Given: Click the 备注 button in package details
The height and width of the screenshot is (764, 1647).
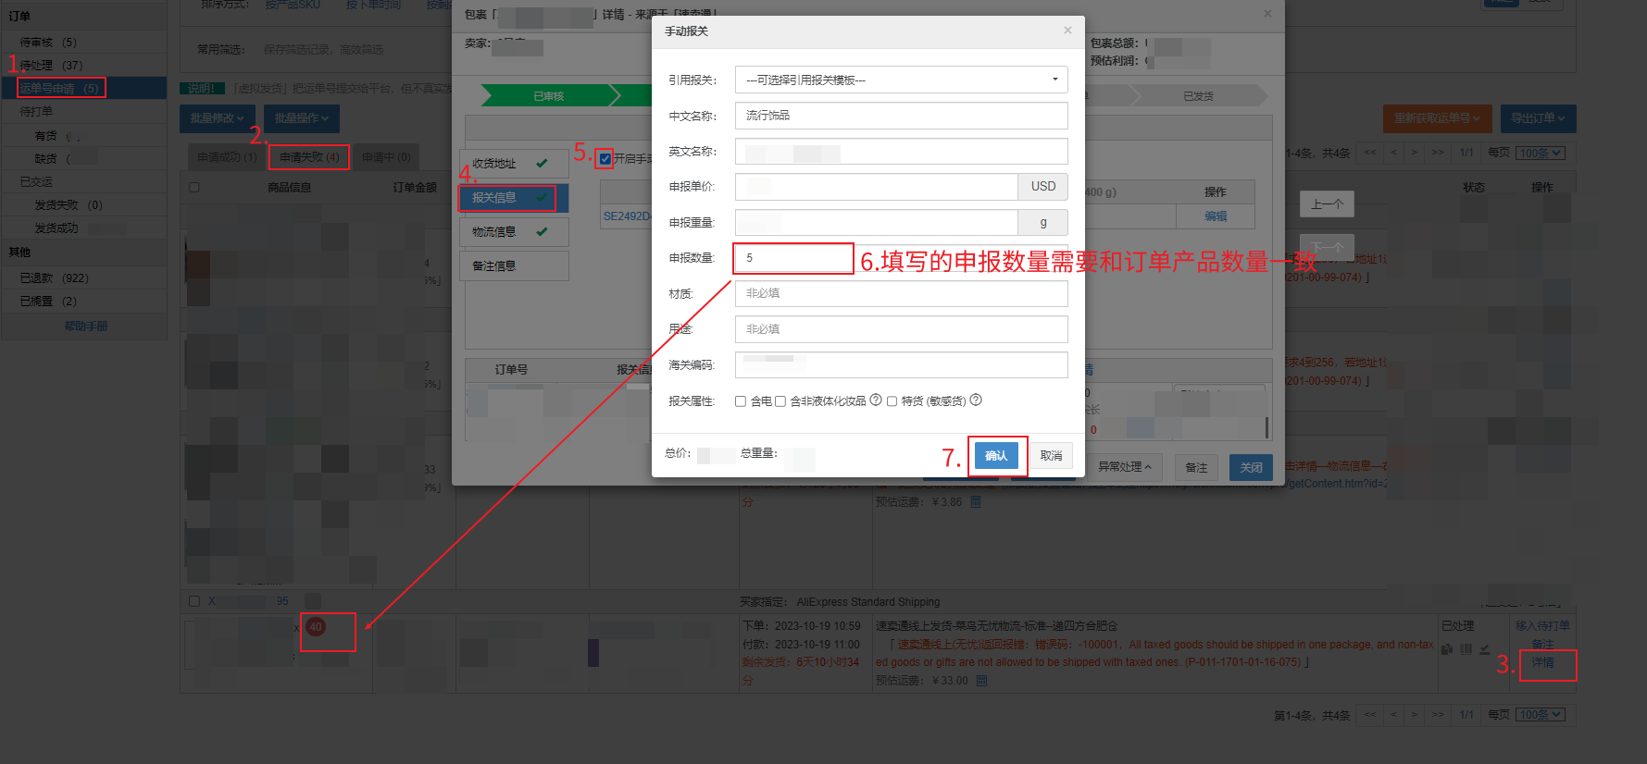Looking at the screenshot, I should pos(1196,468).
